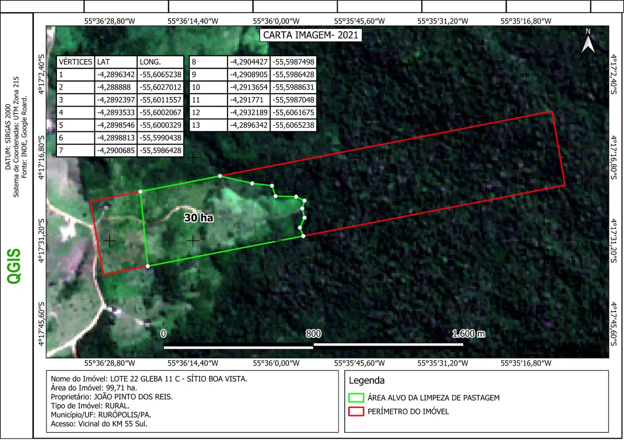Image resolution: width=624 pixels, height=441 pixels.
Task: Click the "Proprietário: JOÃO PINTO DOS REIS" line
Action: (112, 397)
